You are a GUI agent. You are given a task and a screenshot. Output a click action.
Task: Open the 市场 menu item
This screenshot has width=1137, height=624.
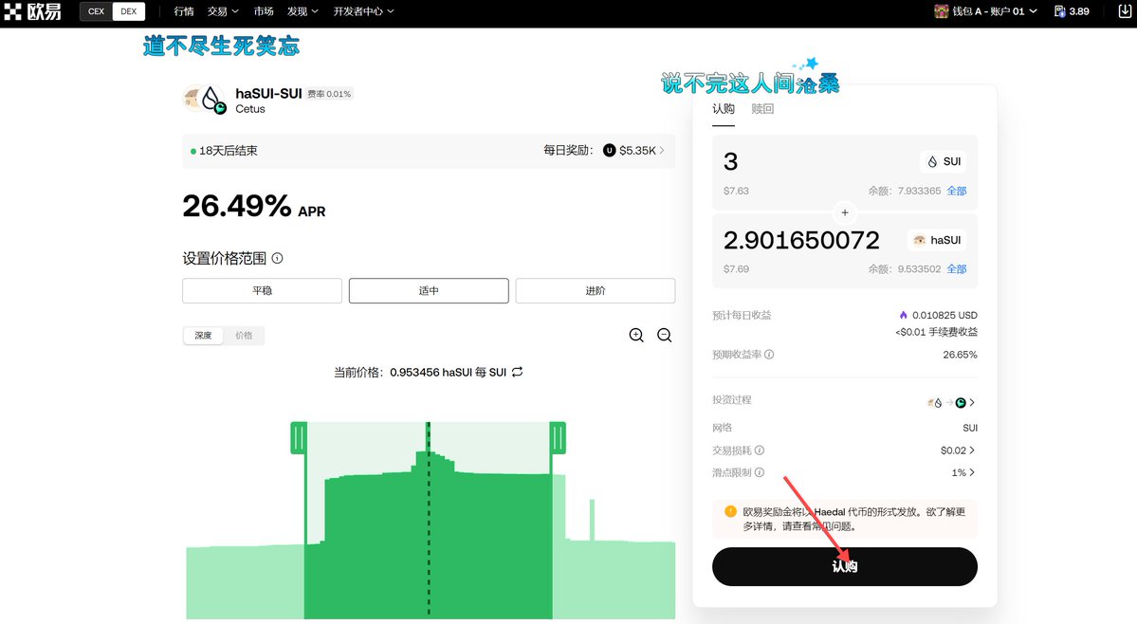264,11
